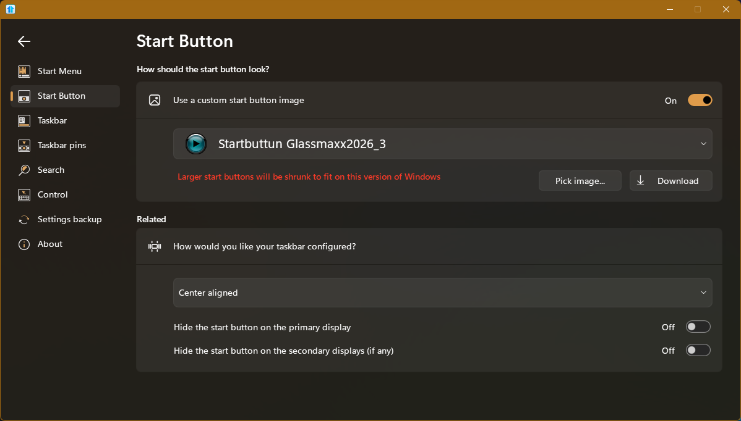Click the Taskbar sidebar icon

tap(24, 121)
